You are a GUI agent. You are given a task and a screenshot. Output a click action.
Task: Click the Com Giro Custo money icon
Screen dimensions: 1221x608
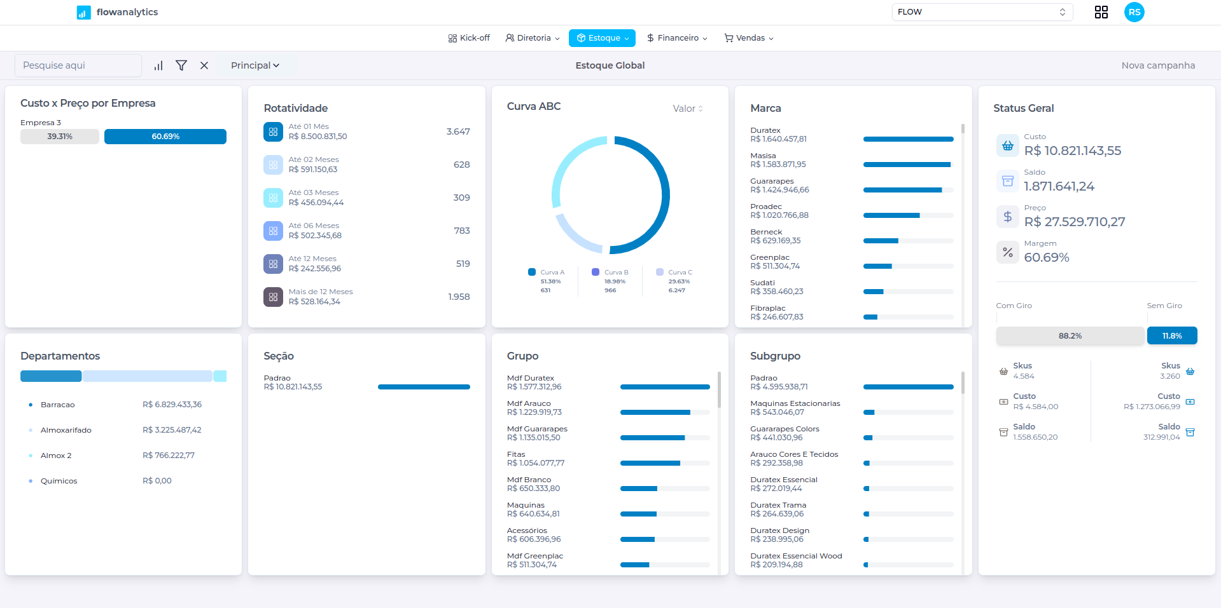click(1003, 402)
